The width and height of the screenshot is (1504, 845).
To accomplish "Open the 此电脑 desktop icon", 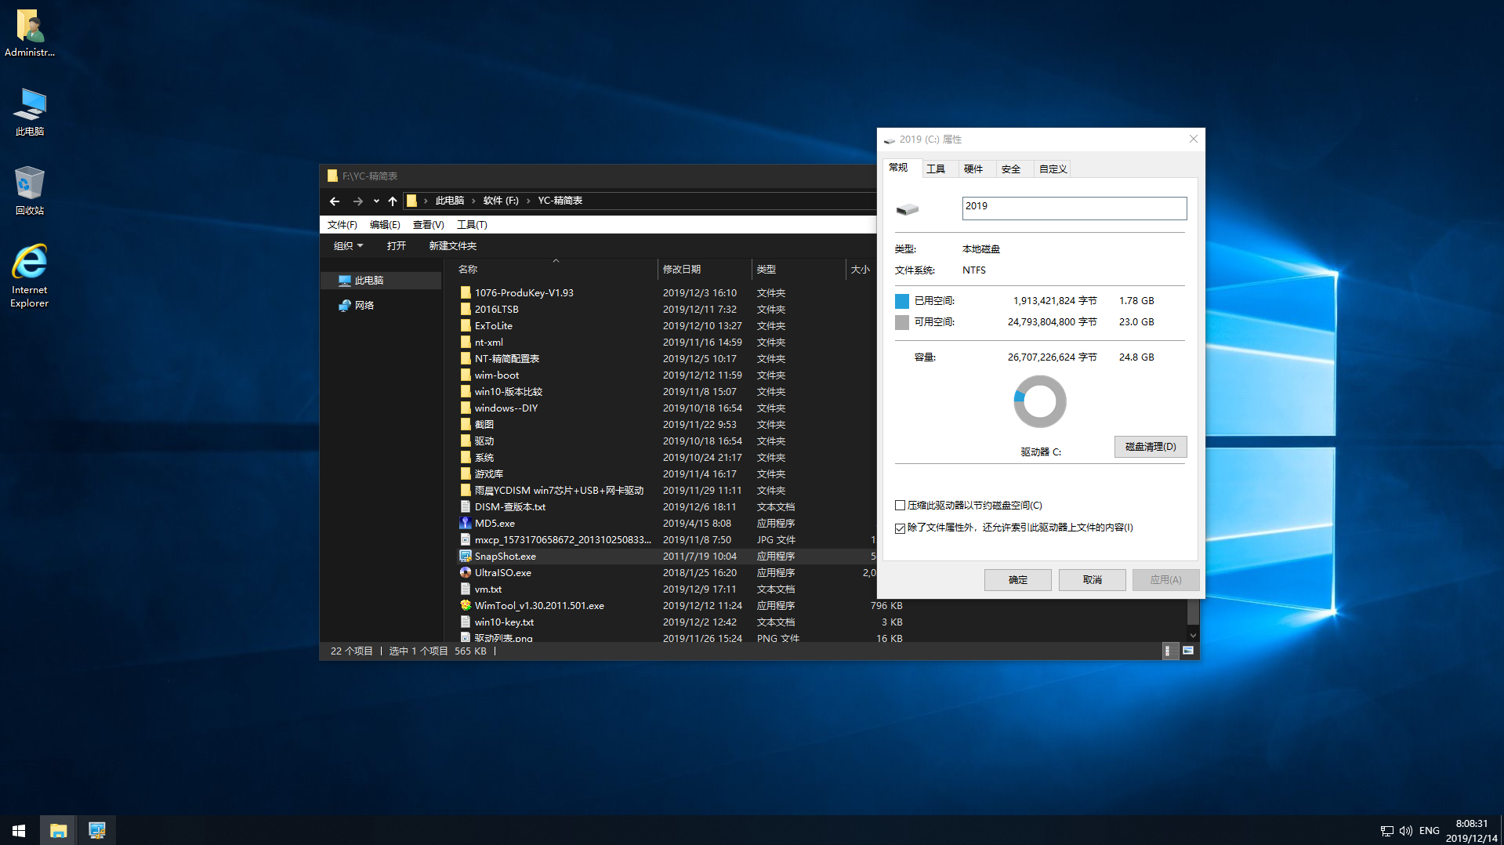I will point(30,112).
